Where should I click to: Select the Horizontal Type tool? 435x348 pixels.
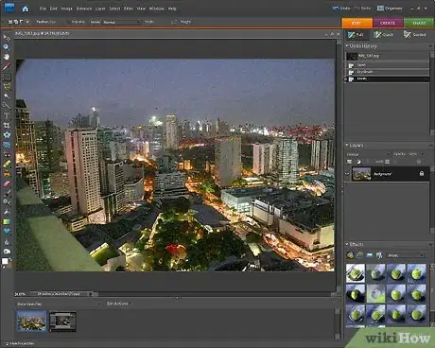pos(7,115)
